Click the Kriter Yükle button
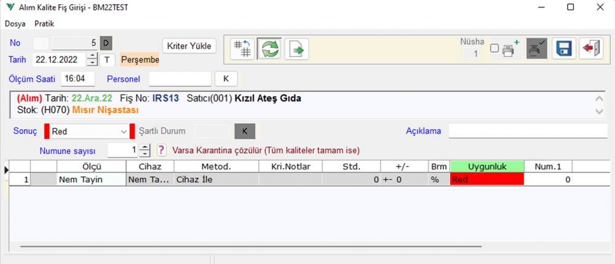The width and height of the screenshot is (615, 264). coord(189,46)
